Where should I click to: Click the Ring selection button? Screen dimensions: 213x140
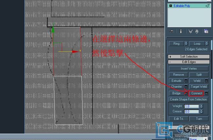[x=176, y=43]
